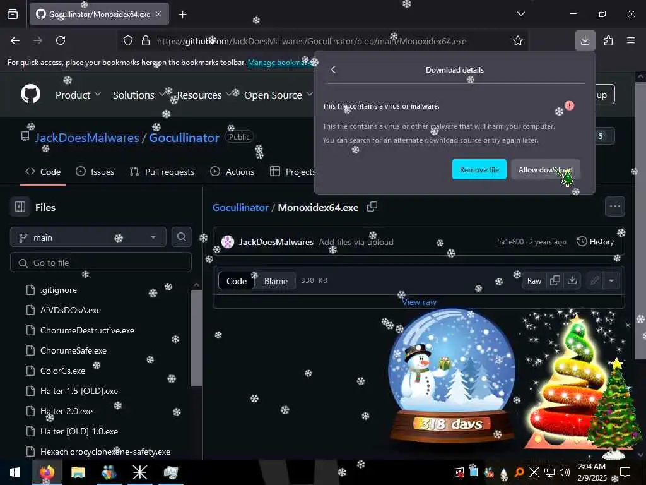Screen dimensions: 646x485
Task: Switch to the Blame view
Action: [x=276, y=281]
